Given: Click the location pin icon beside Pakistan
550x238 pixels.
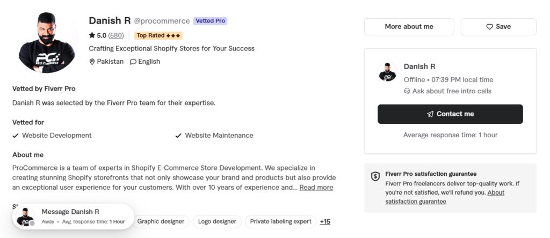Looking at the screenshot, I should point(92,62).
